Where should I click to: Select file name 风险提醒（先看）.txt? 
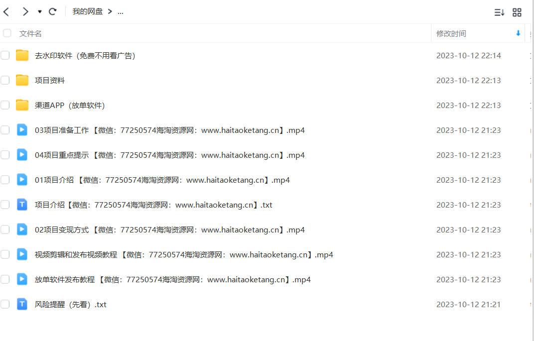click(x=71, y=304)
